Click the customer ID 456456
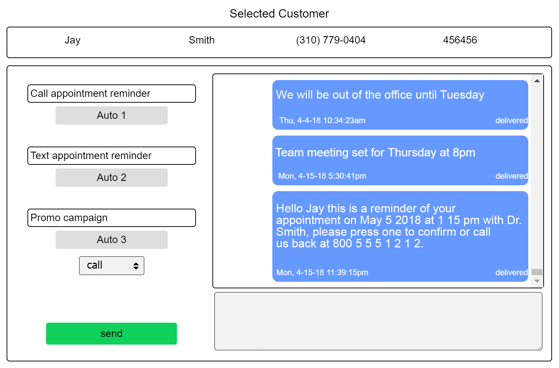The image size is (559, 368). (x=460, y=40)
